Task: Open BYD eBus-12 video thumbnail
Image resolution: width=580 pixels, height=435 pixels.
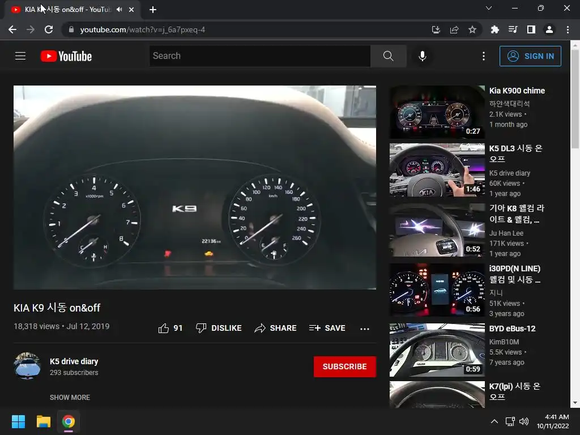Action: click(437, 350)
